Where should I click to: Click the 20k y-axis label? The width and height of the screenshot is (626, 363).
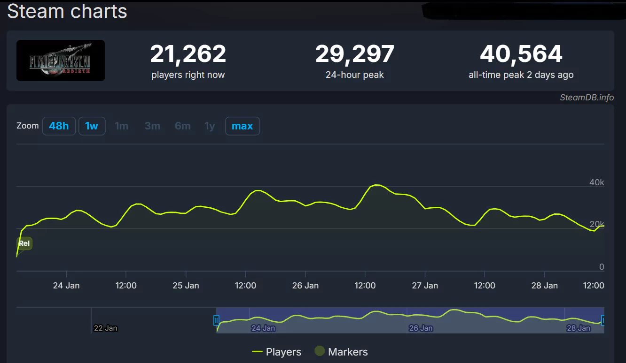(x=597, y=225)
